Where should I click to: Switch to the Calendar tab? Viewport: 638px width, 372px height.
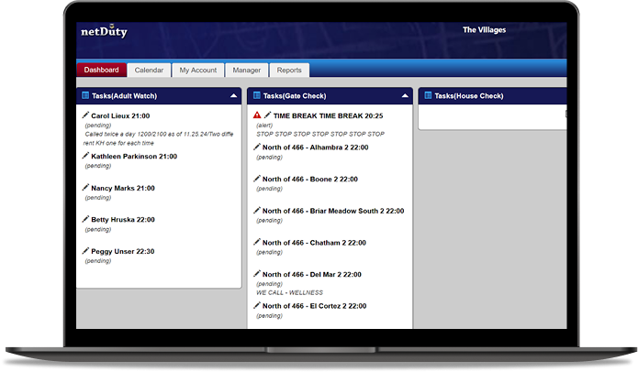tap(149, 70)
